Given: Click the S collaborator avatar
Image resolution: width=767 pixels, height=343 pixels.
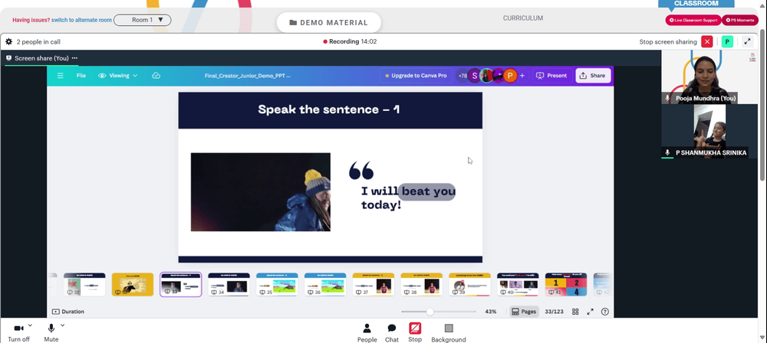Looking at the screenshot, I should pos(474,76).
